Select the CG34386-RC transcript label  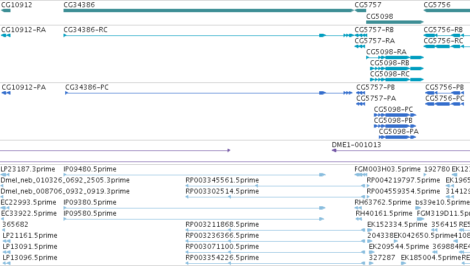click(x=86, y=30)
